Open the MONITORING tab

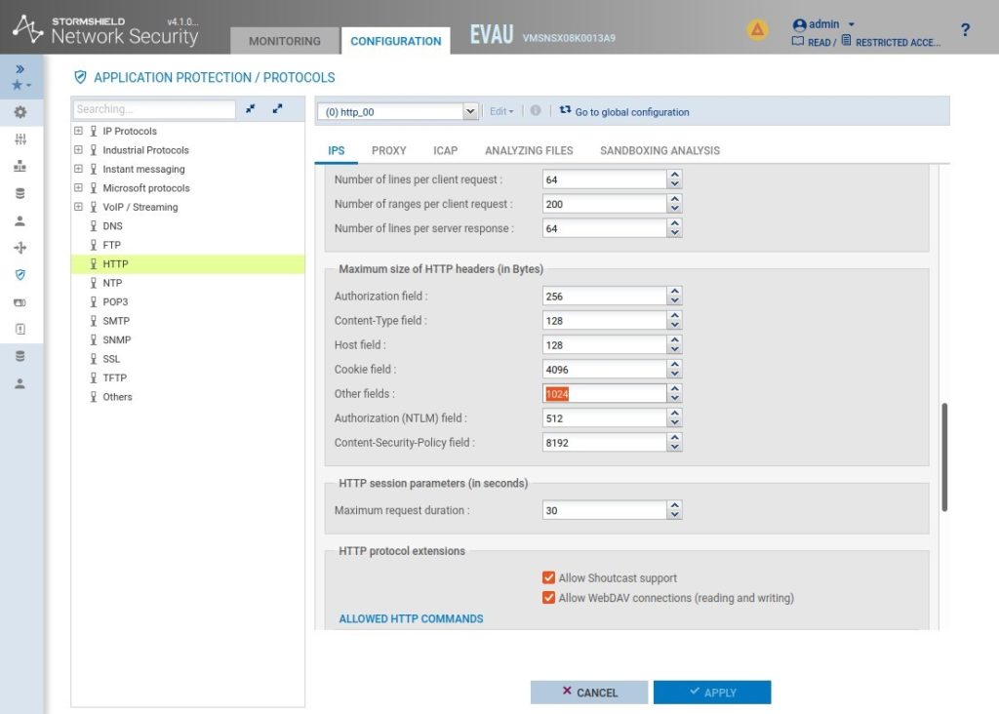click(x=284, y=41)
